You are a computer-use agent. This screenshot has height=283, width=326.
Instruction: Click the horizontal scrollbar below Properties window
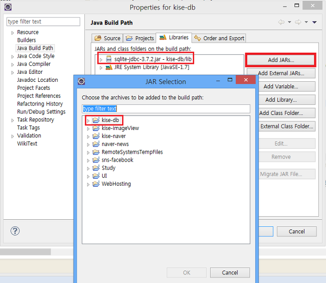point(26,252)
